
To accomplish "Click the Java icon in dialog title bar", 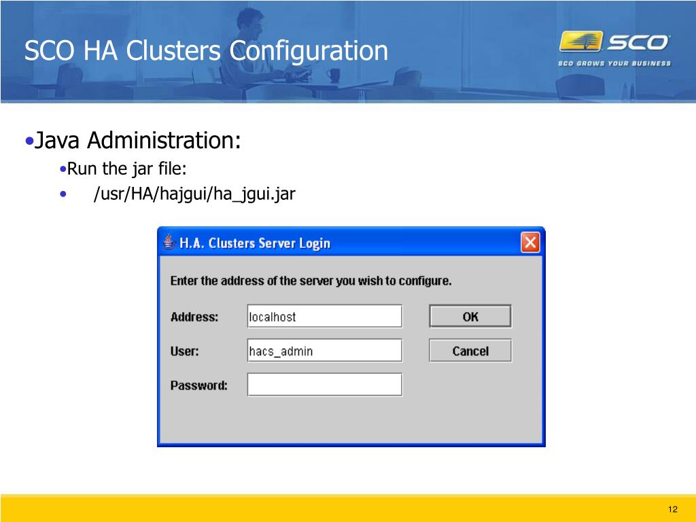I will (x=169, y=243).
